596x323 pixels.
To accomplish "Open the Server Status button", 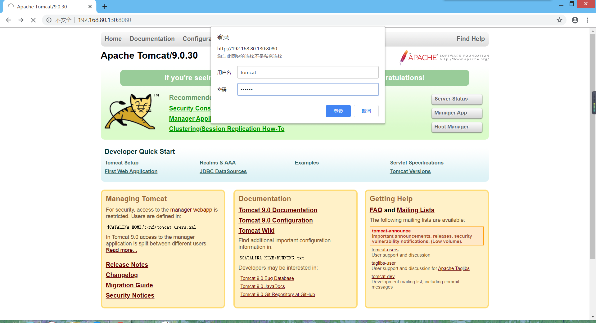I will pyautogui.click(x=457, y=99).
